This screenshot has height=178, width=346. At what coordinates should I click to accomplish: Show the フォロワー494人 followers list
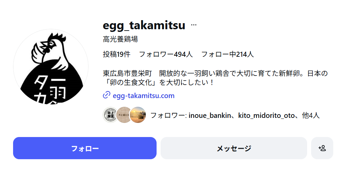click(x=166, y=54)
